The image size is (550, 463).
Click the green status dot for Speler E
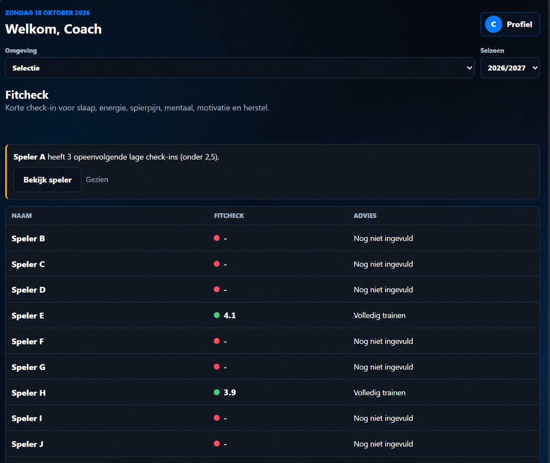[216, 315]
